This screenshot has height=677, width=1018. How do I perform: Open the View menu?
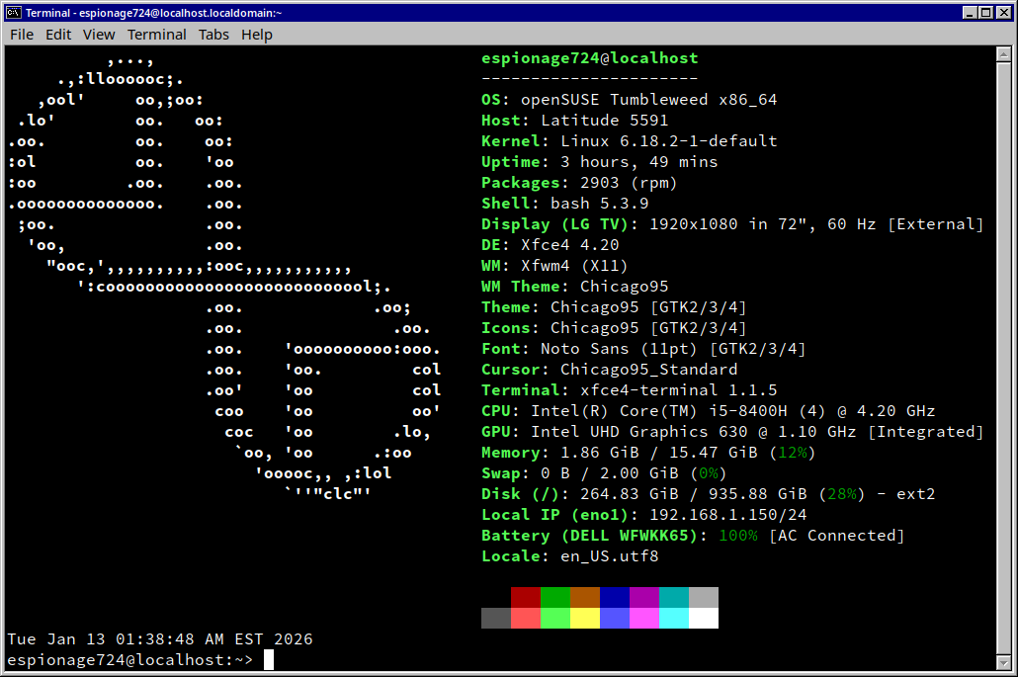pyautogui.click(x=99, y=35)
